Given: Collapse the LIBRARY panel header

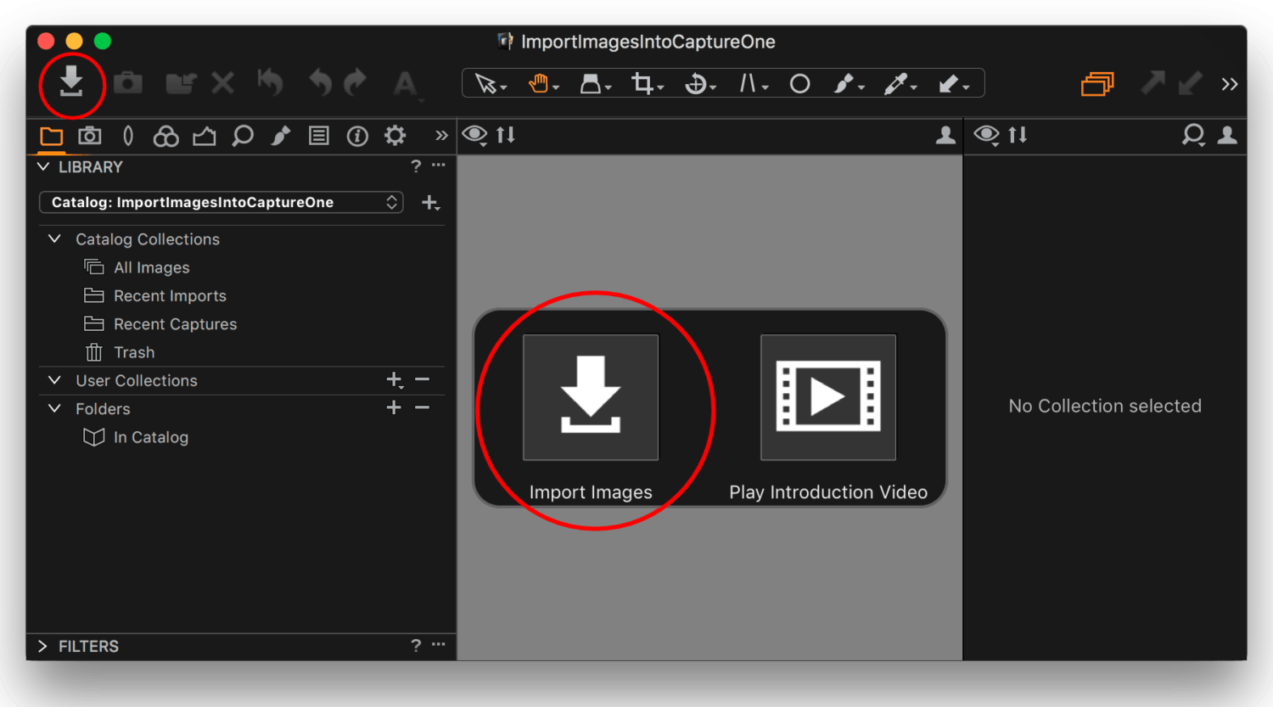Looking at the screenshot, I should coord(43,167).
